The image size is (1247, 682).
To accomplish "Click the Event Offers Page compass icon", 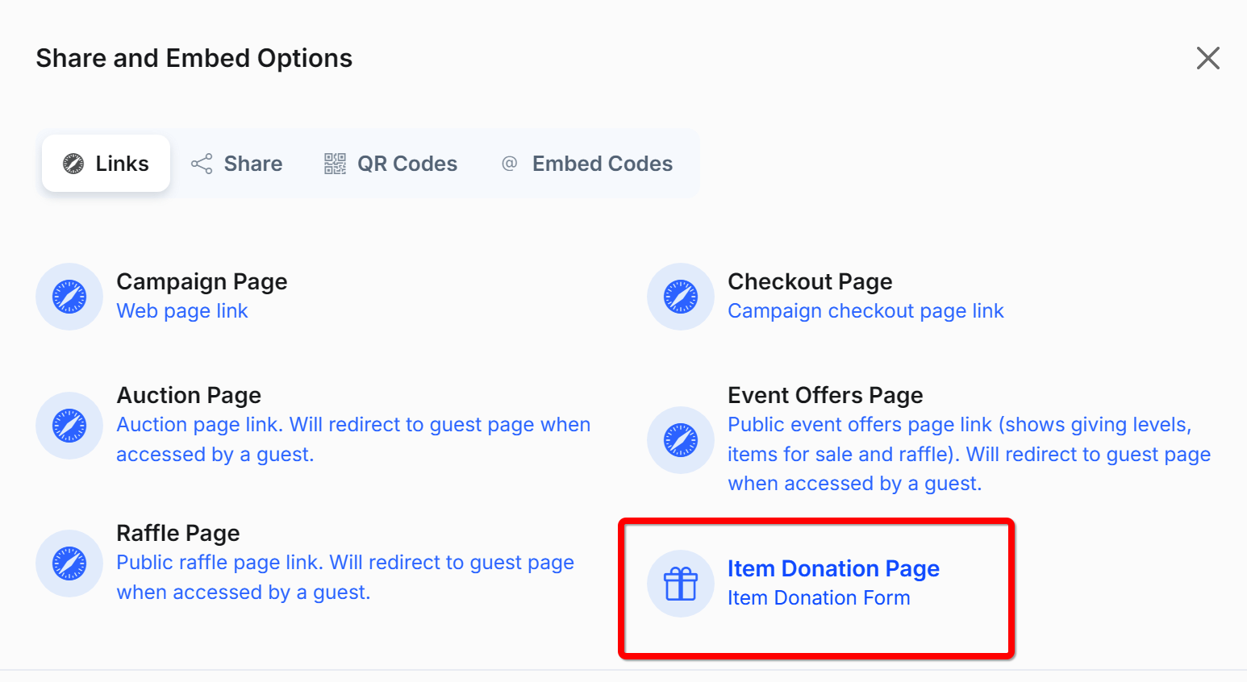I will (x=681, y=440).
